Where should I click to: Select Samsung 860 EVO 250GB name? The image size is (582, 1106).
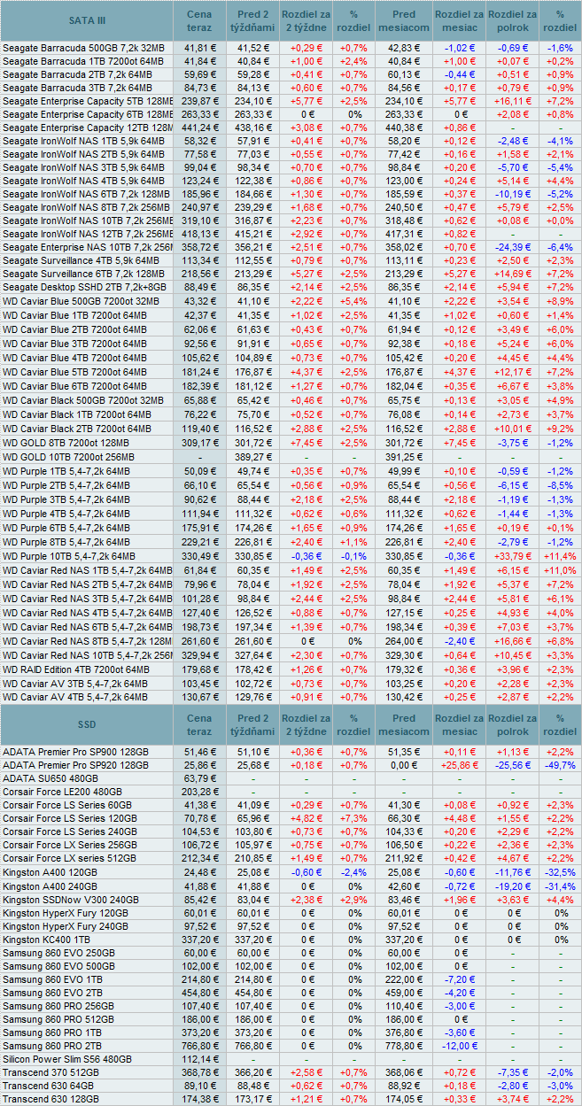coord(58,953)
